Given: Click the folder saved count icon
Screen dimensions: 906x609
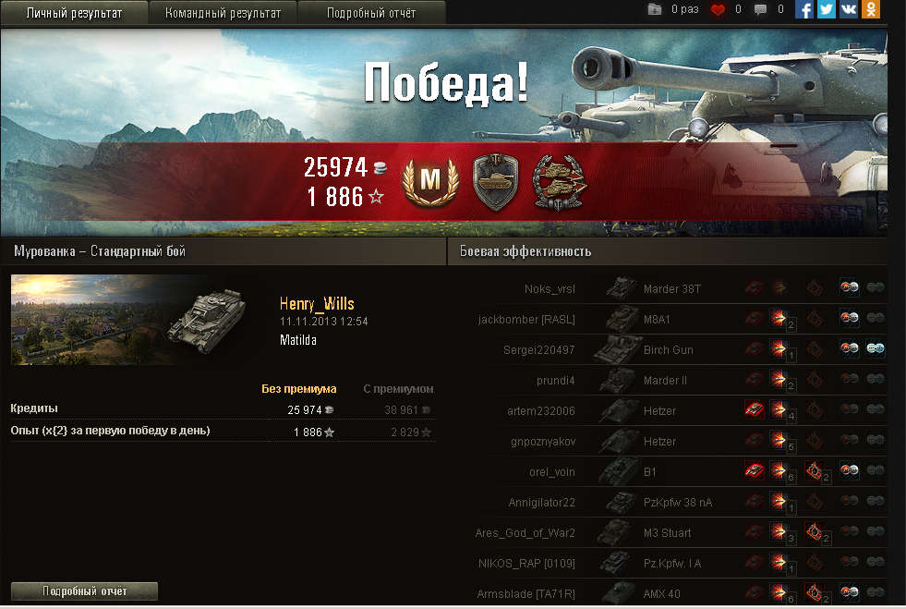Looking at the screenshot, I should click(x=654, y=9).
